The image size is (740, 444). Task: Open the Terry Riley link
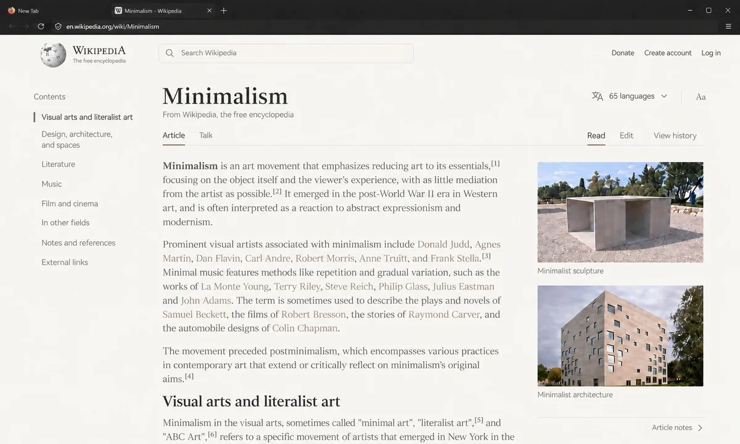[297, 286]
